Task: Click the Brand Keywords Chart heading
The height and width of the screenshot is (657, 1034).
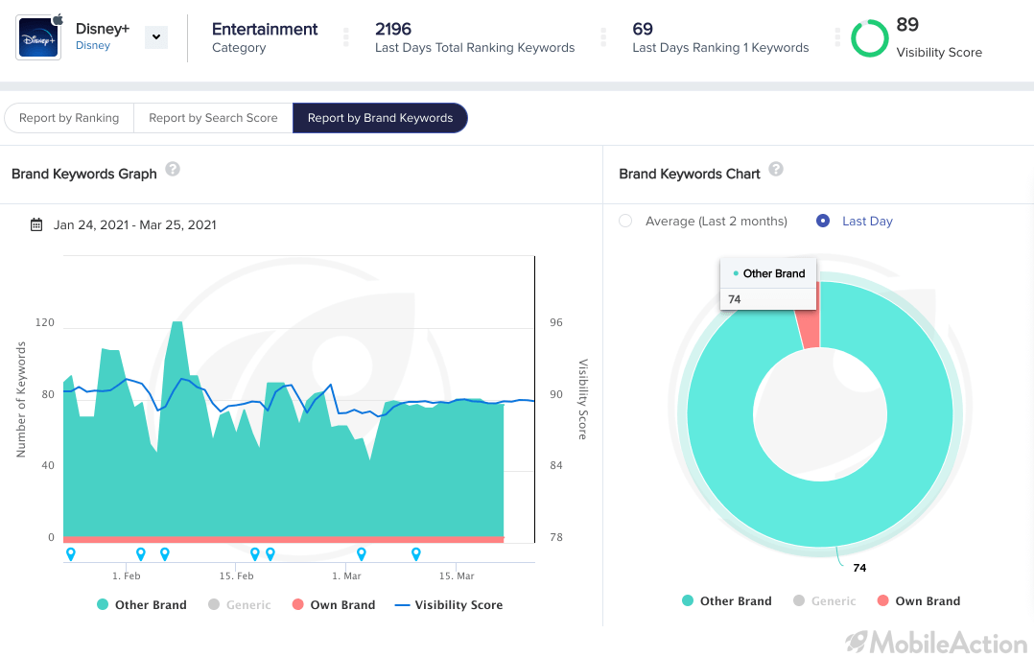Action: point(690,175)
